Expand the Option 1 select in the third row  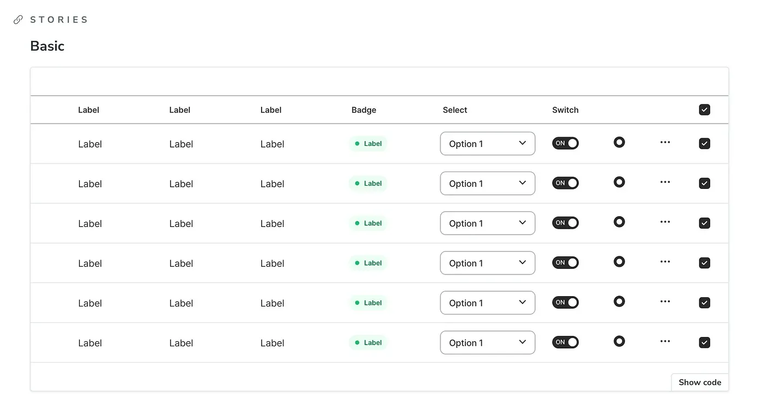click(x=488, y=223)
